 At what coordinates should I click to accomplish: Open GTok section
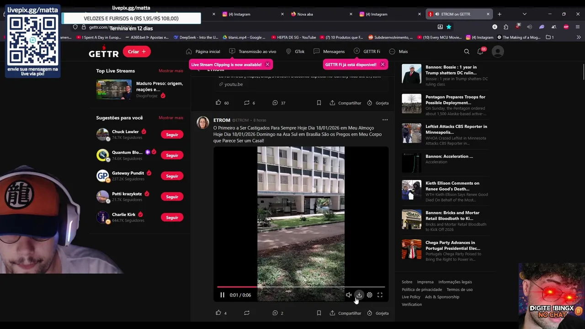click(295, 52)
